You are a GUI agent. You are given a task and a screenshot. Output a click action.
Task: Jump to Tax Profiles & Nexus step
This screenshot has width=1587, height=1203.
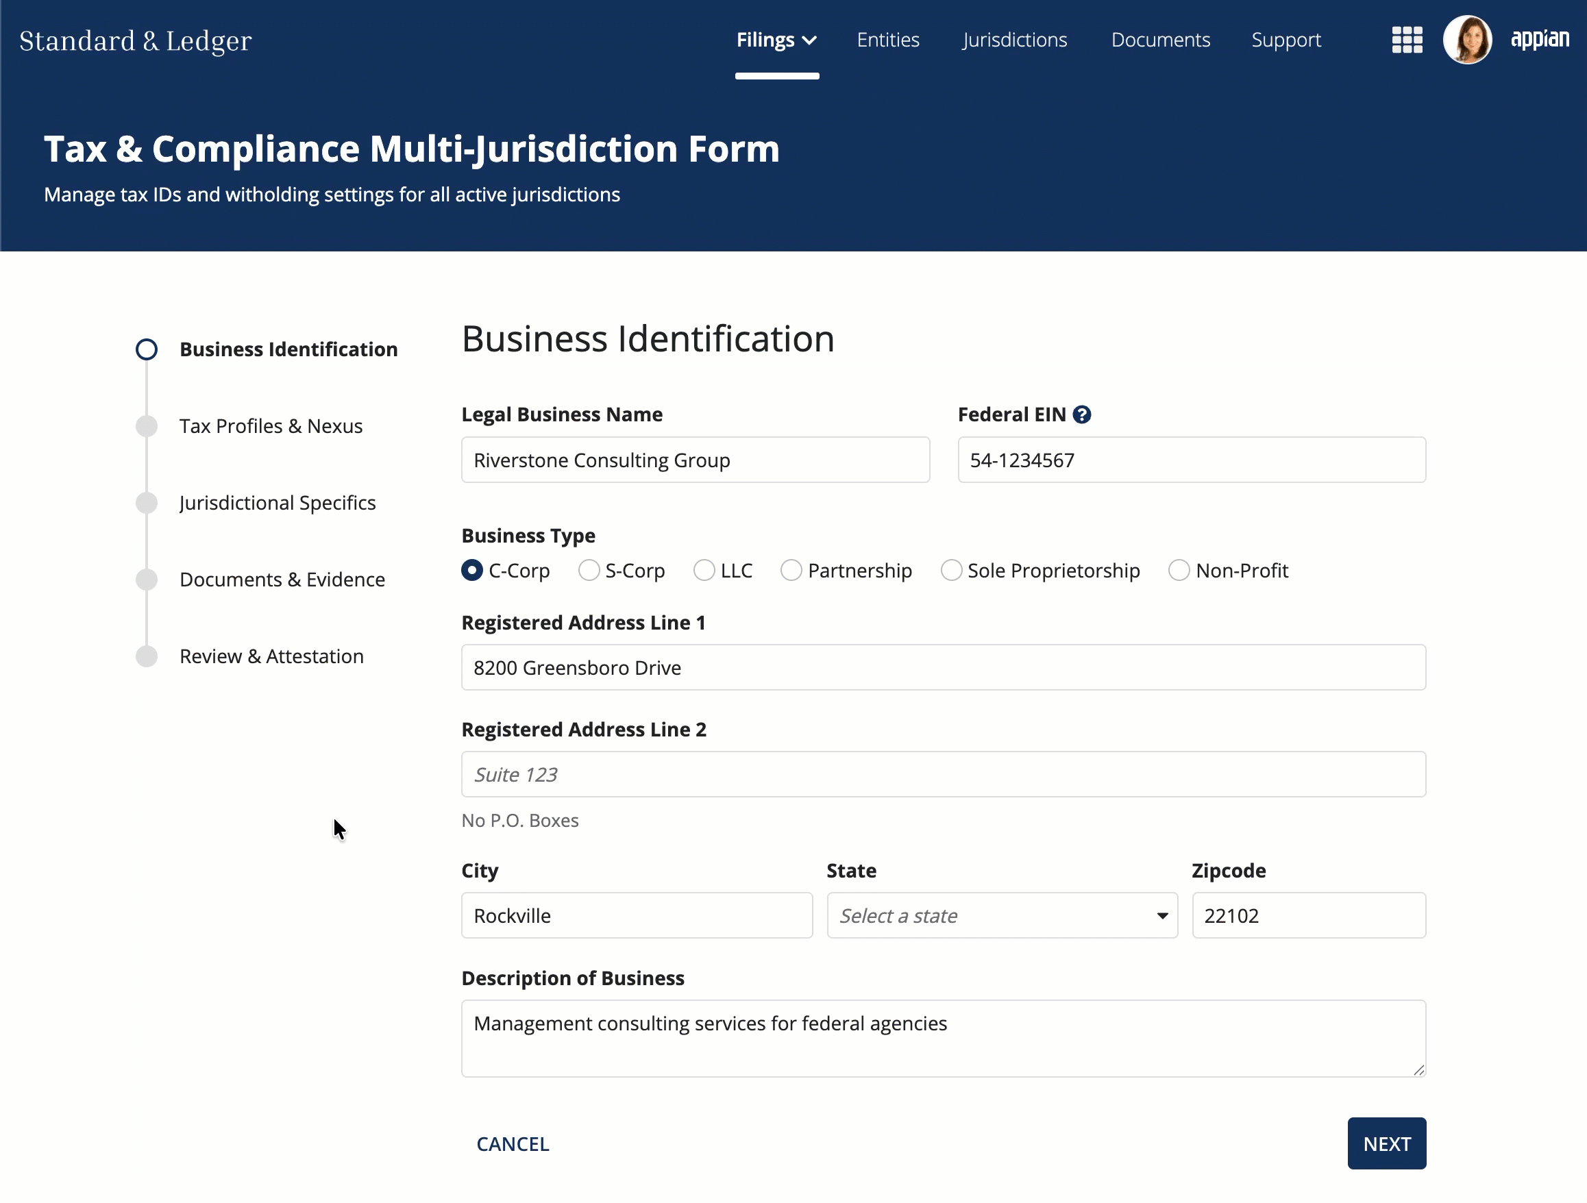(249, 426)
